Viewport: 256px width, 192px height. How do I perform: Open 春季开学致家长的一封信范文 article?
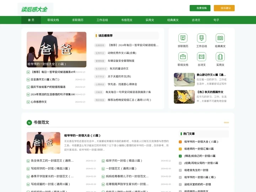click(52, 176)
